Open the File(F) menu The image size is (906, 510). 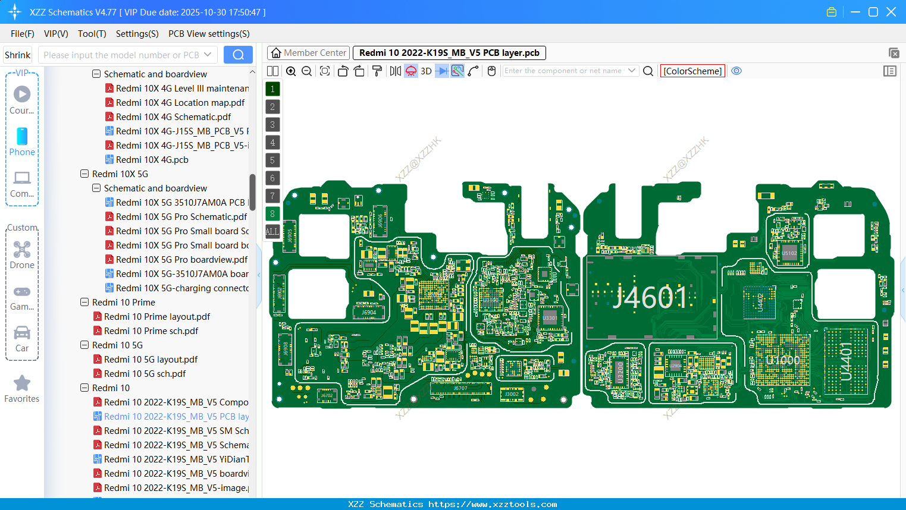[x=23, y=34]
